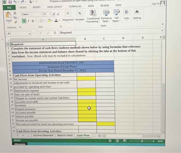This screenshot has height=153, width=181.
Task: Click the cancel X in formula bar
Action: (41, 33)
